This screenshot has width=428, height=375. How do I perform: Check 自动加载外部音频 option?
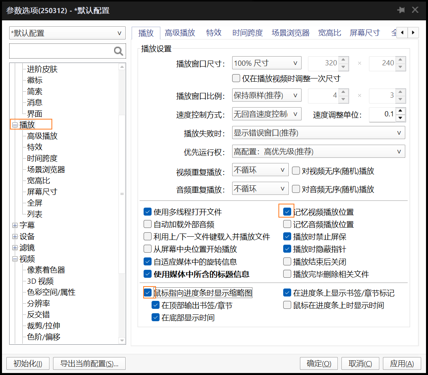click(148, 224)
